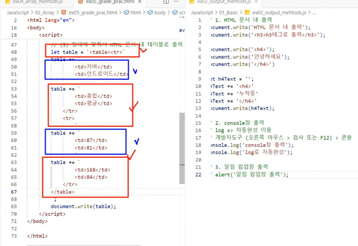Open the ex05_grade_prac.html breadcrumb file icon
The width and height of the screenshot is (358, 246).
coord(64,12)
